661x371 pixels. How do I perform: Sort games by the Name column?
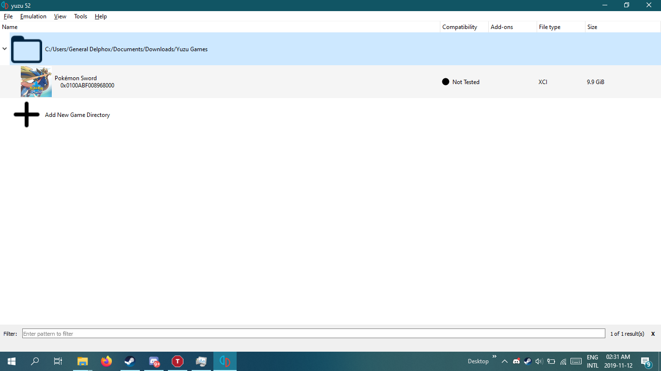(220, 27)
